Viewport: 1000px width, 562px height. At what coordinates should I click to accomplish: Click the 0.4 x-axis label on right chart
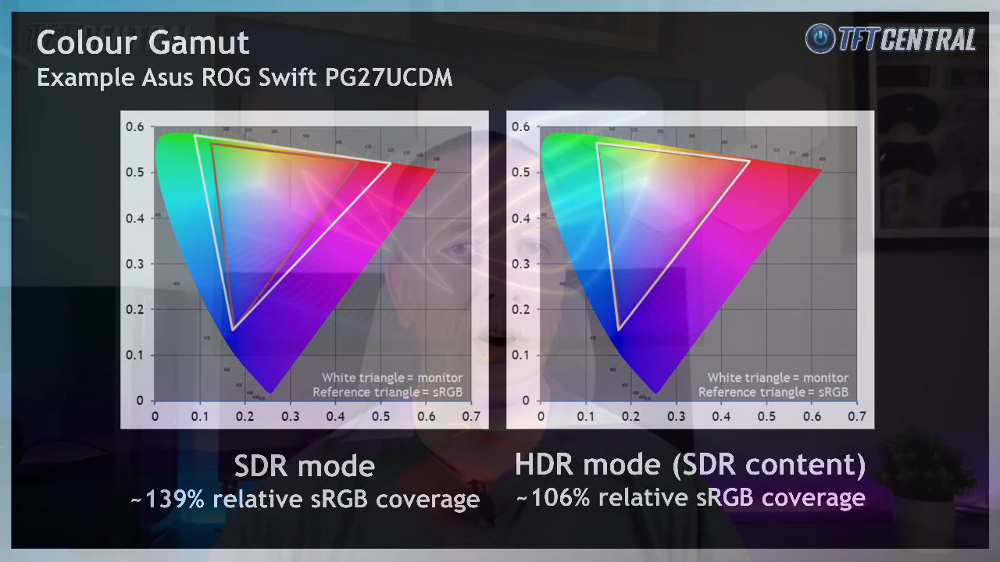pos(721,417)
